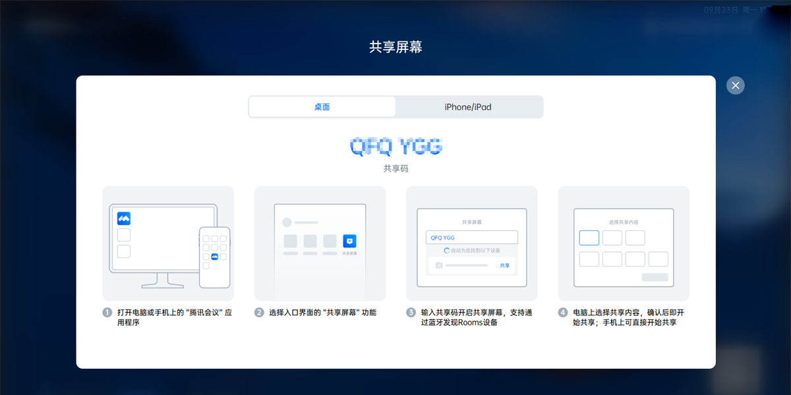Image resolution: width=791 pixels, height=395 pixels.
Task: Select the highlighted blue content thumbnail in step 4
Action: (x=589, y=238)
